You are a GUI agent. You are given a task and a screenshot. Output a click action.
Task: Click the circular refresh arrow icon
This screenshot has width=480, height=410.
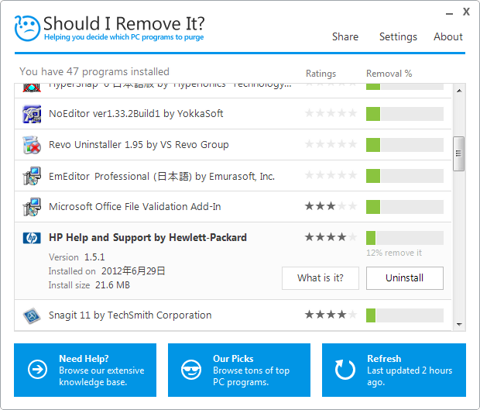pos(345,370)
